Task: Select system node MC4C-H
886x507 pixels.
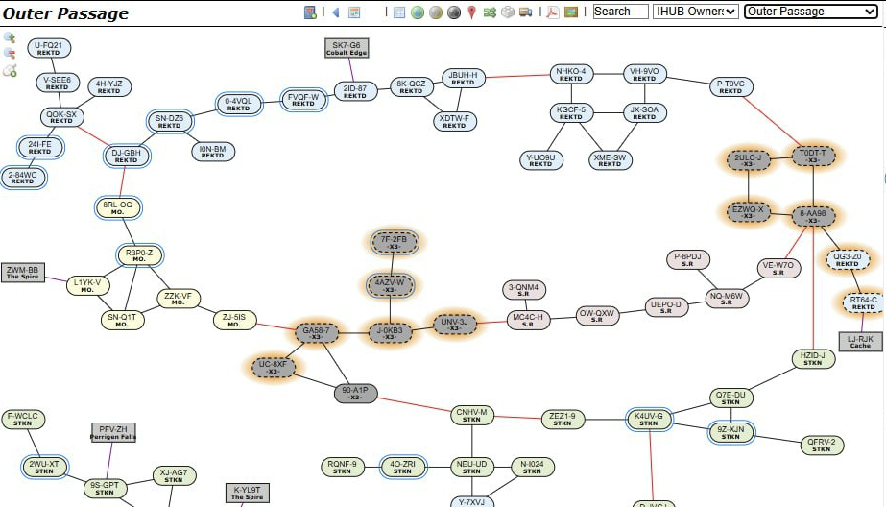Action: click(528, 320)
